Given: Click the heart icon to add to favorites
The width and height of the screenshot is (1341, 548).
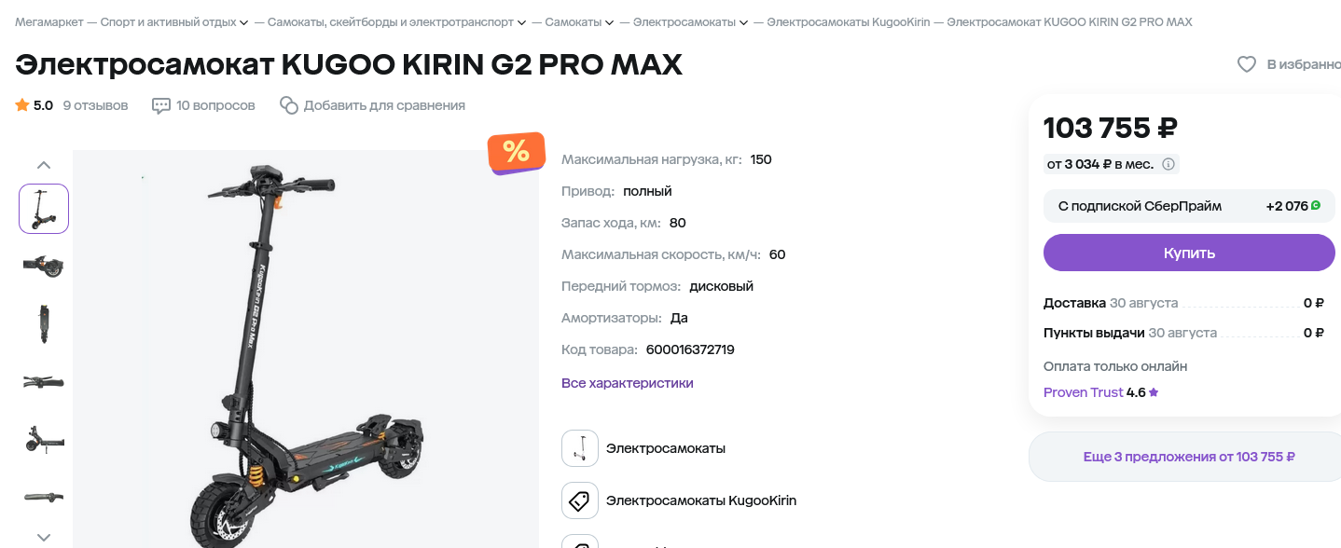Looking at the screenshot, I should point(1246,64).
